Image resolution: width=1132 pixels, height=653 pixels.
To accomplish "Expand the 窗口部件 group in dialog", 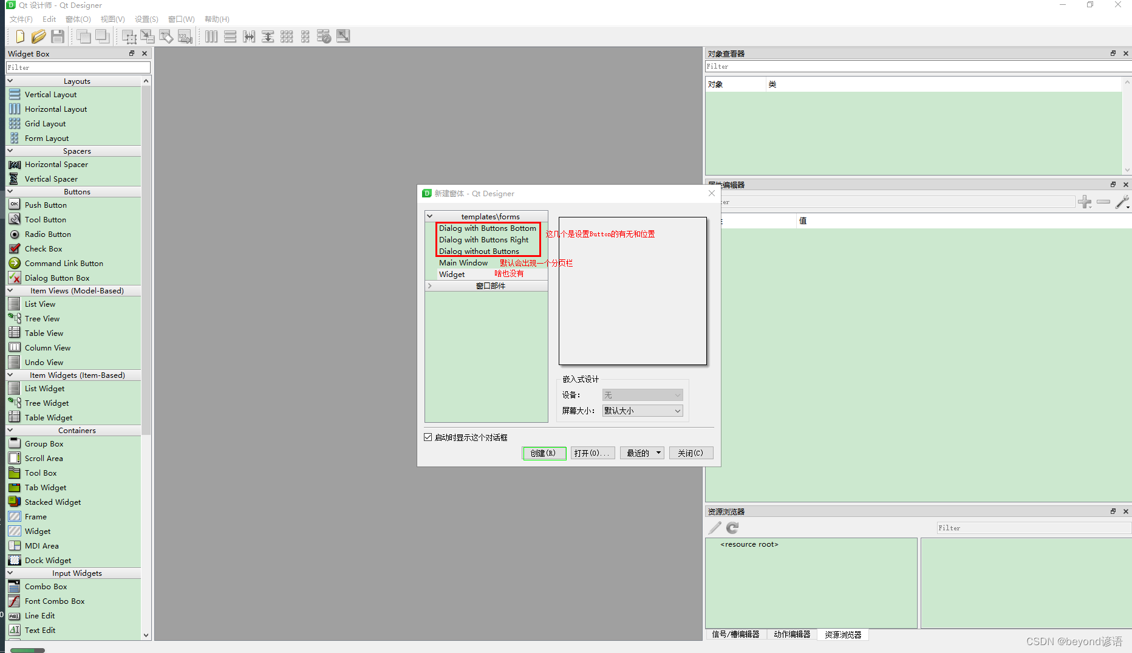I will [430, 285].
